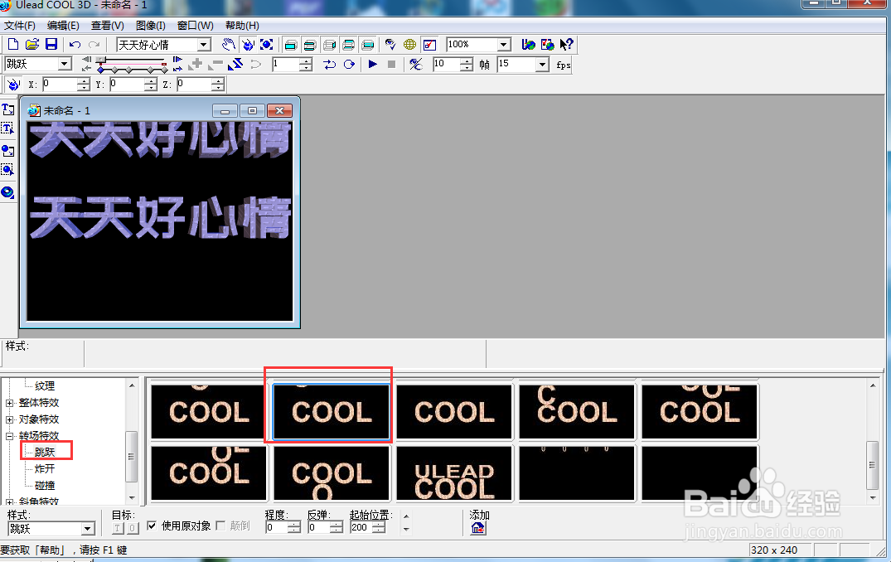Viewport: 891px width, 562px height.
Task: Redo with the redo arrow icon
Action: (x=94, y=44)
